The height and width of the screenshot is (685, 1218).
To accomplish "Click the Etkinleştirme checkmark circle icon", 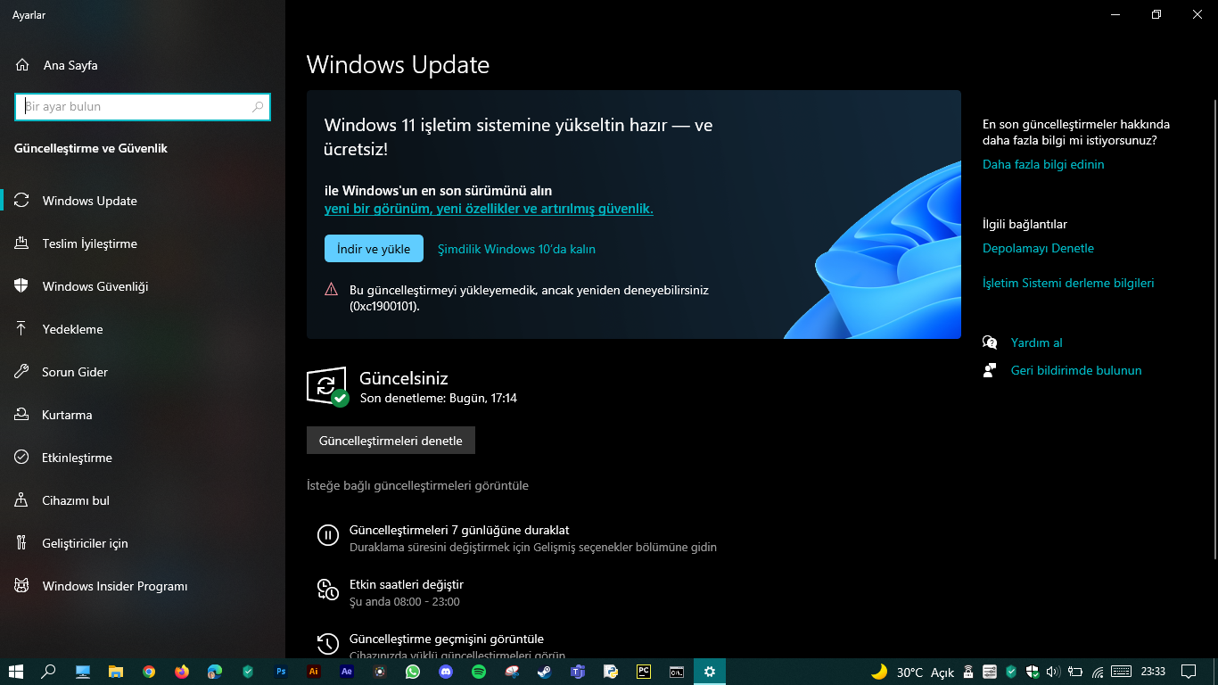I will pyautogui.click(x=22, y=458).
